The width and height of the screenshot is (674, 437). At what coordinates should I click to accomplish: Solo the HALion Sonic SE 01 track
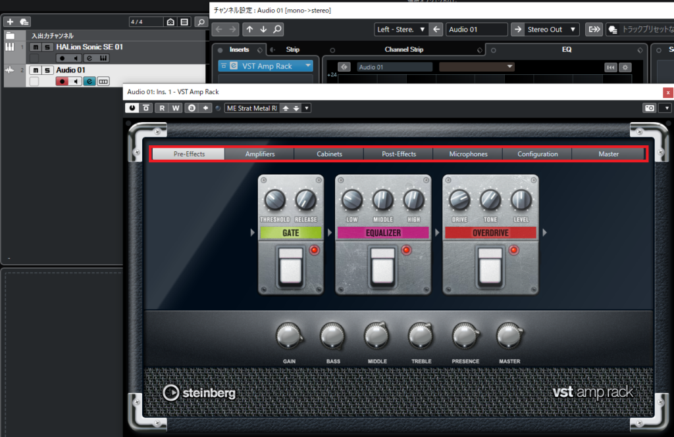click(x=47, y=47)
